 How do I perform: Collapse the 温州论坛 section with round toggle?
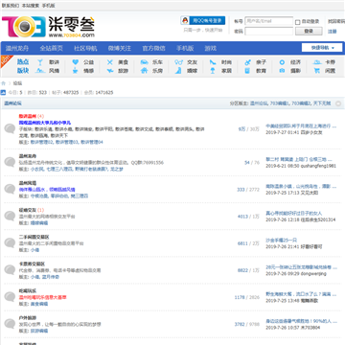(x=338, y=103)
